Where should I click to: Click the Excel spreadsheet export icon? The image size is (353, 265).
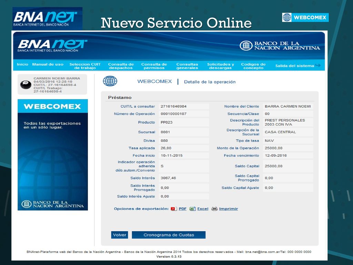192,209
